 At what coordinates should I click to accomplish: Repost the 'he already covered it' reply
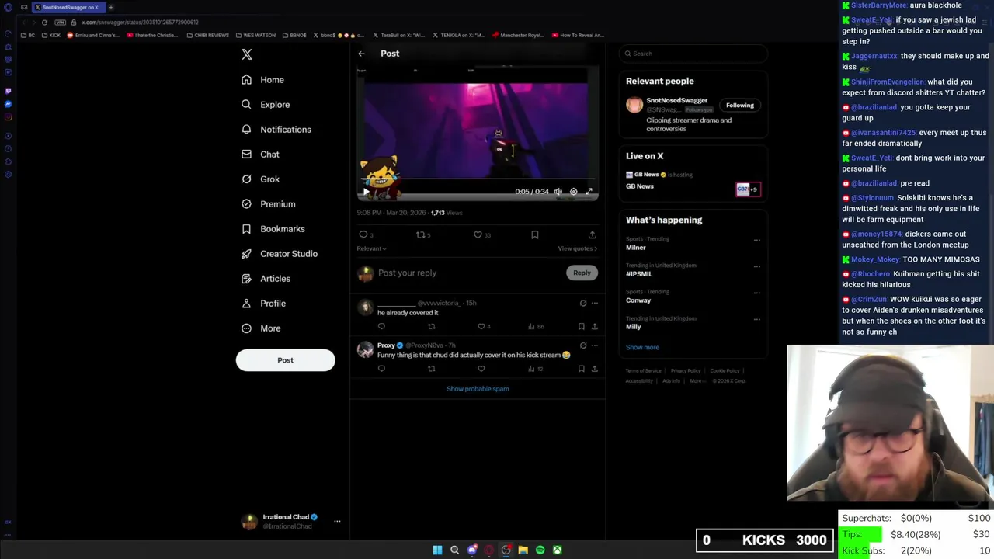coord(431,326)
